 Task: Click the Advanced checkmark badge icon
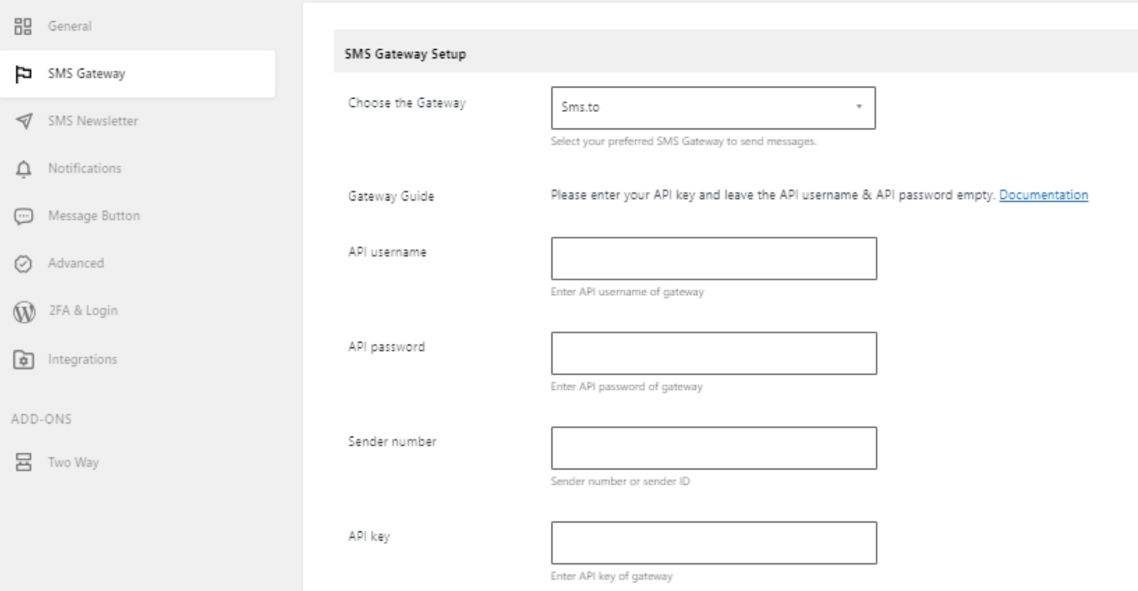pyautogui.click(x=23, y=263)
